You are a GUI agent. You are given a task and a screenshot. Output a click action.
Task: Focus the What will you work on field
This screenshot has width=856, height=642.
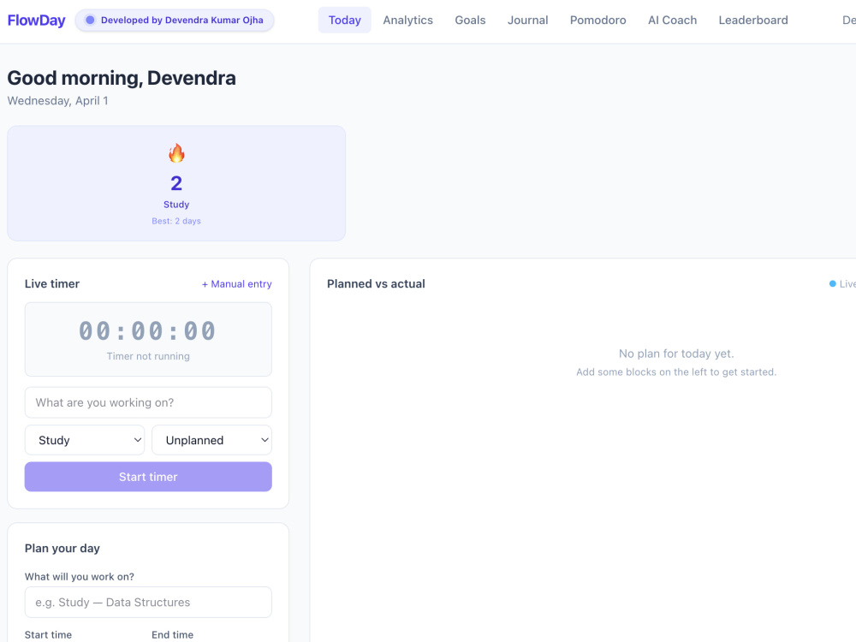(x=148, y=602)
